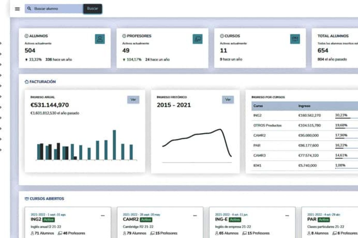Click Ver button on Ingreso Histórico card

click(228, 100)
